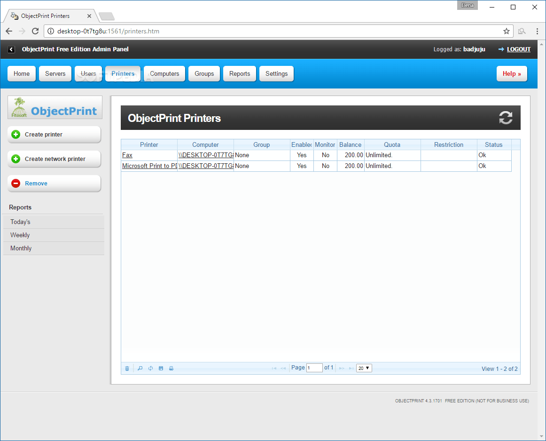Screen dimensions: 546x441
Task: Click the Elena profile button in title bar
Action: pos(468,5)
